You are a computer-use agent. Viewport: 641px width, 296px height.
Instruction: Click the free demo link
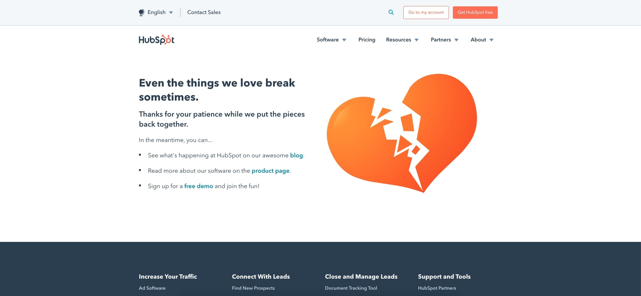point(198,186)
